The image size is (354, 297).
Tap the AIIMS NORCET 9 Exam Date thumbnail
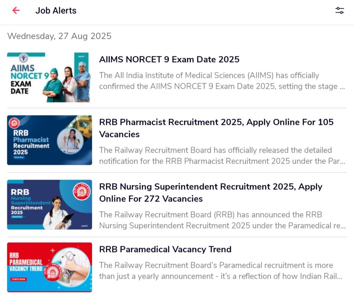point(49,77)
